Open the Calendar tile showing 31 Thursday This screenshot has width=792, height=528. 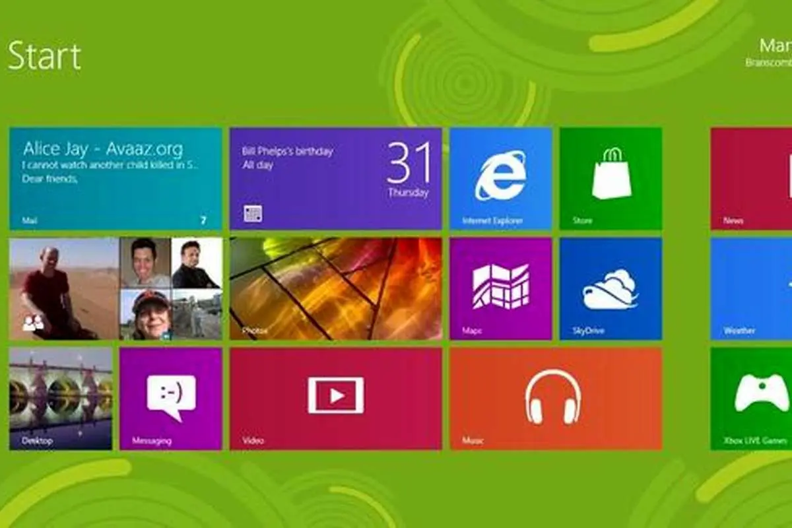point(336,179)
